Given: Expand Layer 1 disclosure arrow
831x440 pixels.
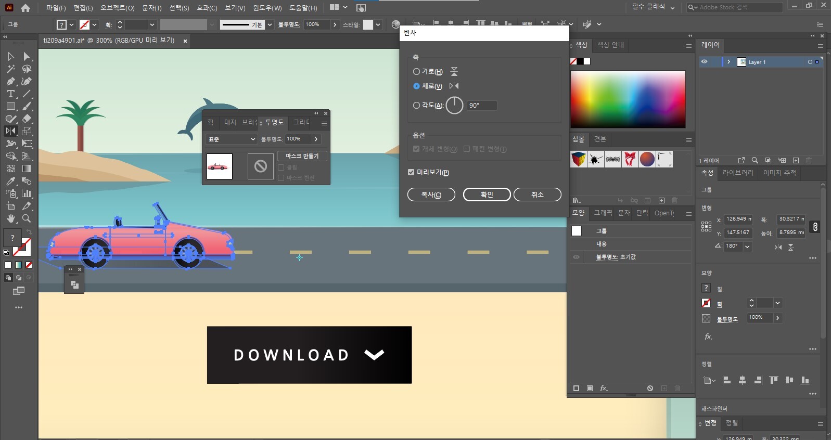Looking at the screenshot, I should [728, 62].
